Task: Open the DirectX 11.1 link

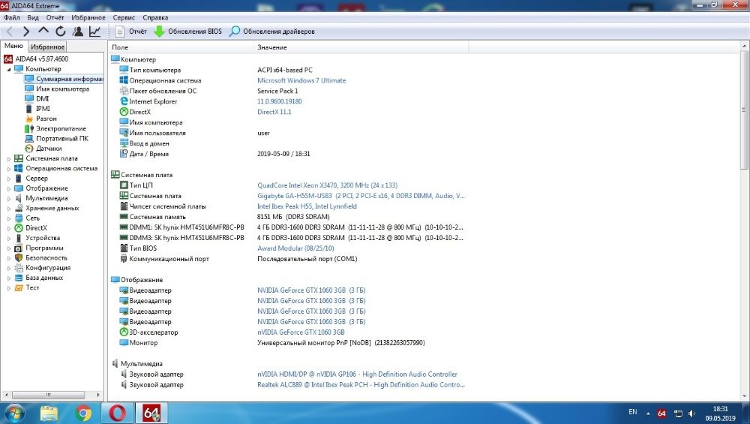Action: [274, 112]
